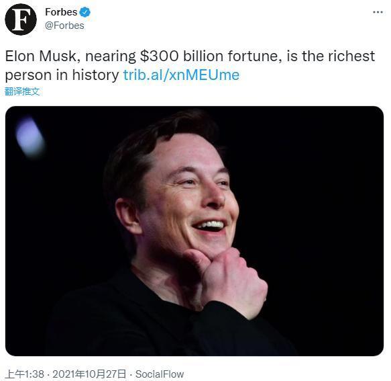Screen dimensions: 391x381
Task: Click the SocialFlow source label
Action: [x=160, y=374]
